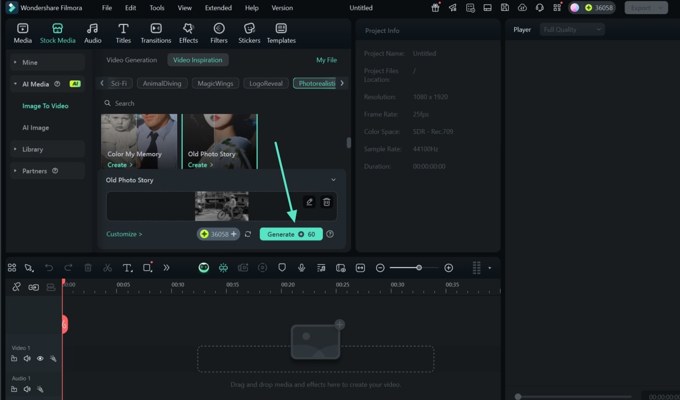Image resolution: width=680 pixels, height=400 pixels.
Task: Select the MagicWings category chip
Action: 215,83
